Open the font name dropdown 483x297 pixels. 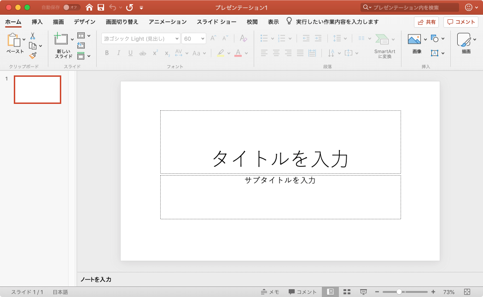tap(176, 39)
